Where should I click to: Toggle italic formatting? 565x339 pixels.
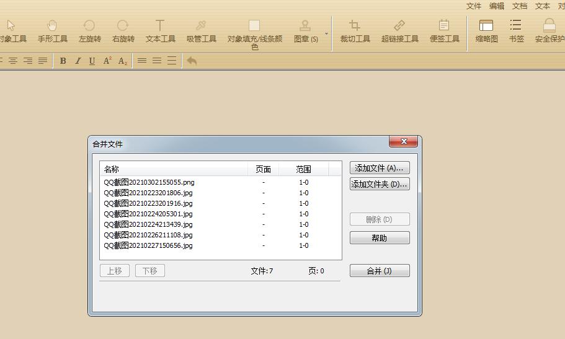pos(78,61)
